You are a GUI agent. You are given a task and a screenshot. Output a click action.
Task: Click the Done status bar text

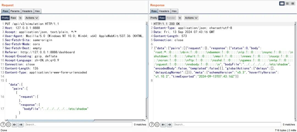pyautogui.click(x=4, y=130)
